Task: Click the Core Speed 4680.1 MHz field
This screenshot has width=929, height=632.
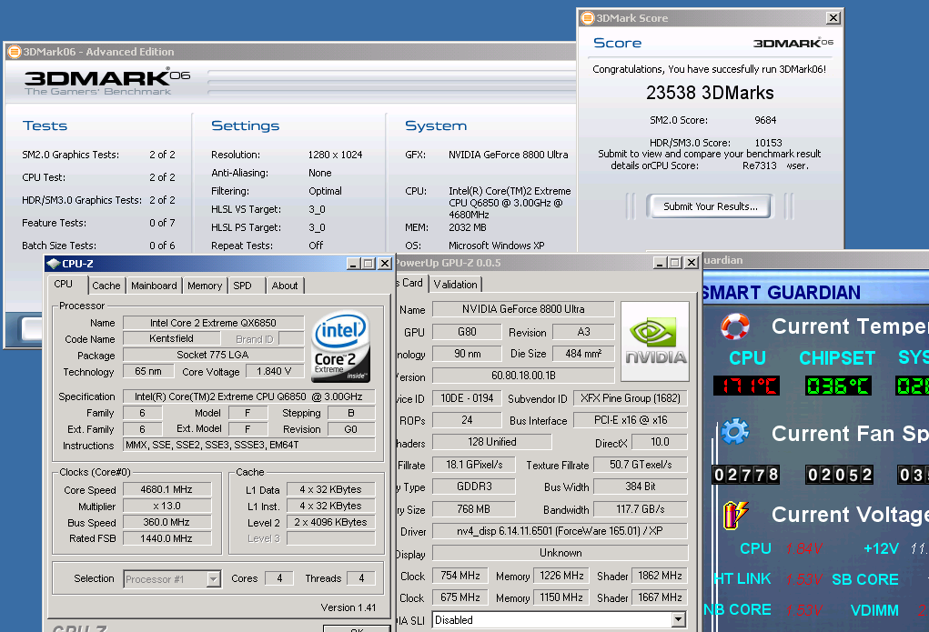Action: 167,490
